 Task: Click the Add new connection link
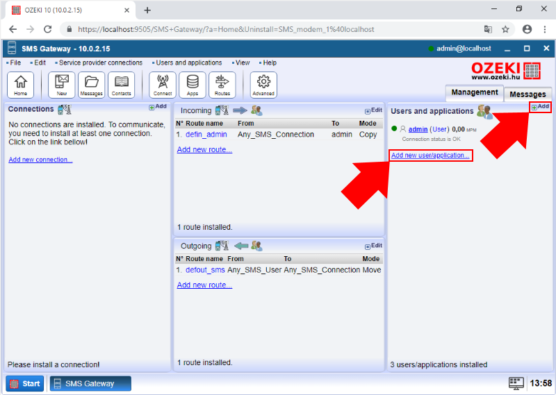click(40, 160)
